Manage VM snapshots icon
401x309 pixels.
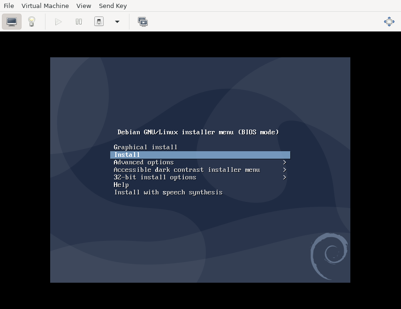143,22
